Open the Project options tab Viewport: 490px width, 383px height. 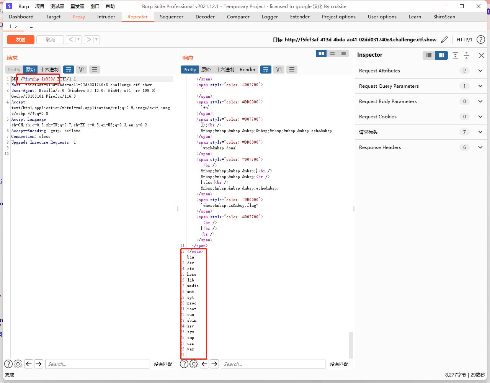pos(339,16)
